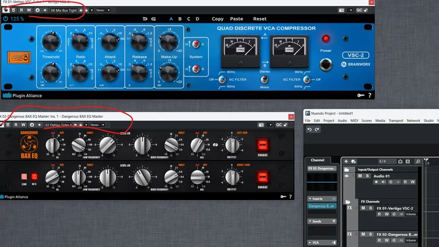Image resolution: width=439 pixels, height=247 pixels.
Task: Expand the VCA section in Channel panel
Action: [310, 243]
